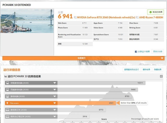Click the value 7 807
The width and height of the screenshot is (167, 123).
tap(156, 35)
